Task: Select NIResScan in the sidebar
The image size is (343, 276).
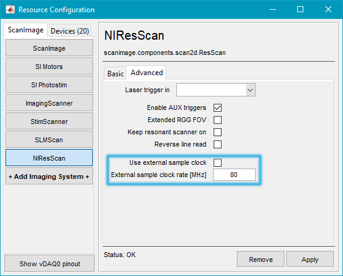Action: (49, 158)
